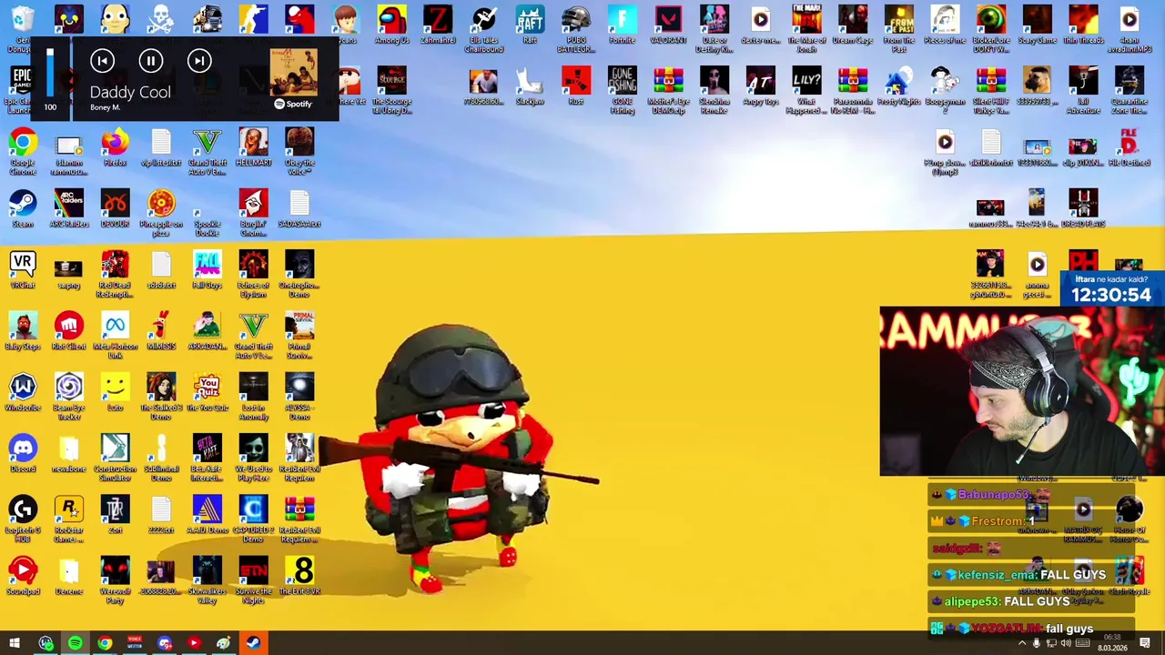Screen dimensions: 1165x655
Task: Skip to next track in media overlay
Action: click(199, 61)
